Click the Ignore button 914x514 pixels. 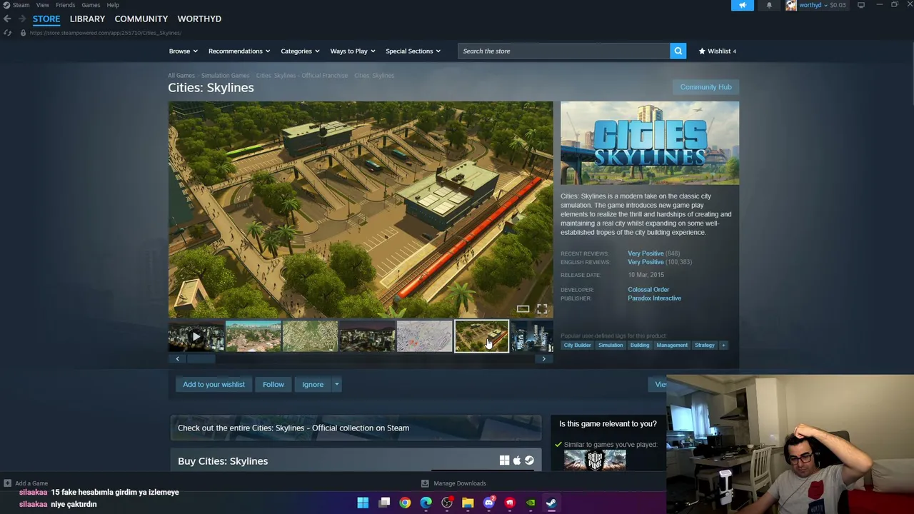point(313,384)
